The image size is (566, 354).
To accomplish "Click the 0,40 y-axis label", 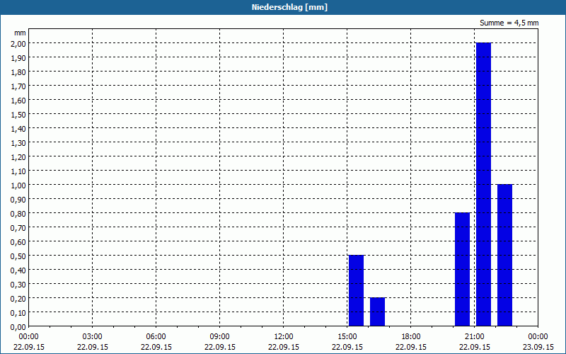I will coord(18,270).
